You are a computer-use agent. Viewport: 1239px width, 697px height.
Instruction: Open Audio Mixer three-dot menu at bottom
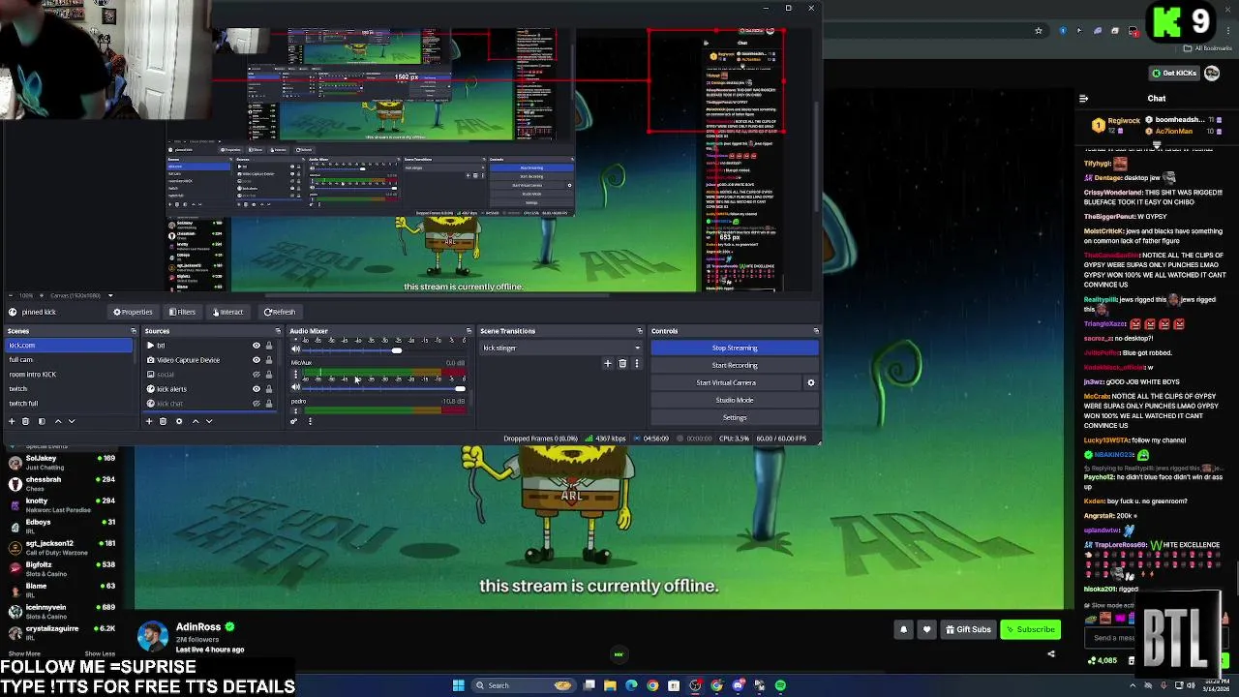point(310,421)
